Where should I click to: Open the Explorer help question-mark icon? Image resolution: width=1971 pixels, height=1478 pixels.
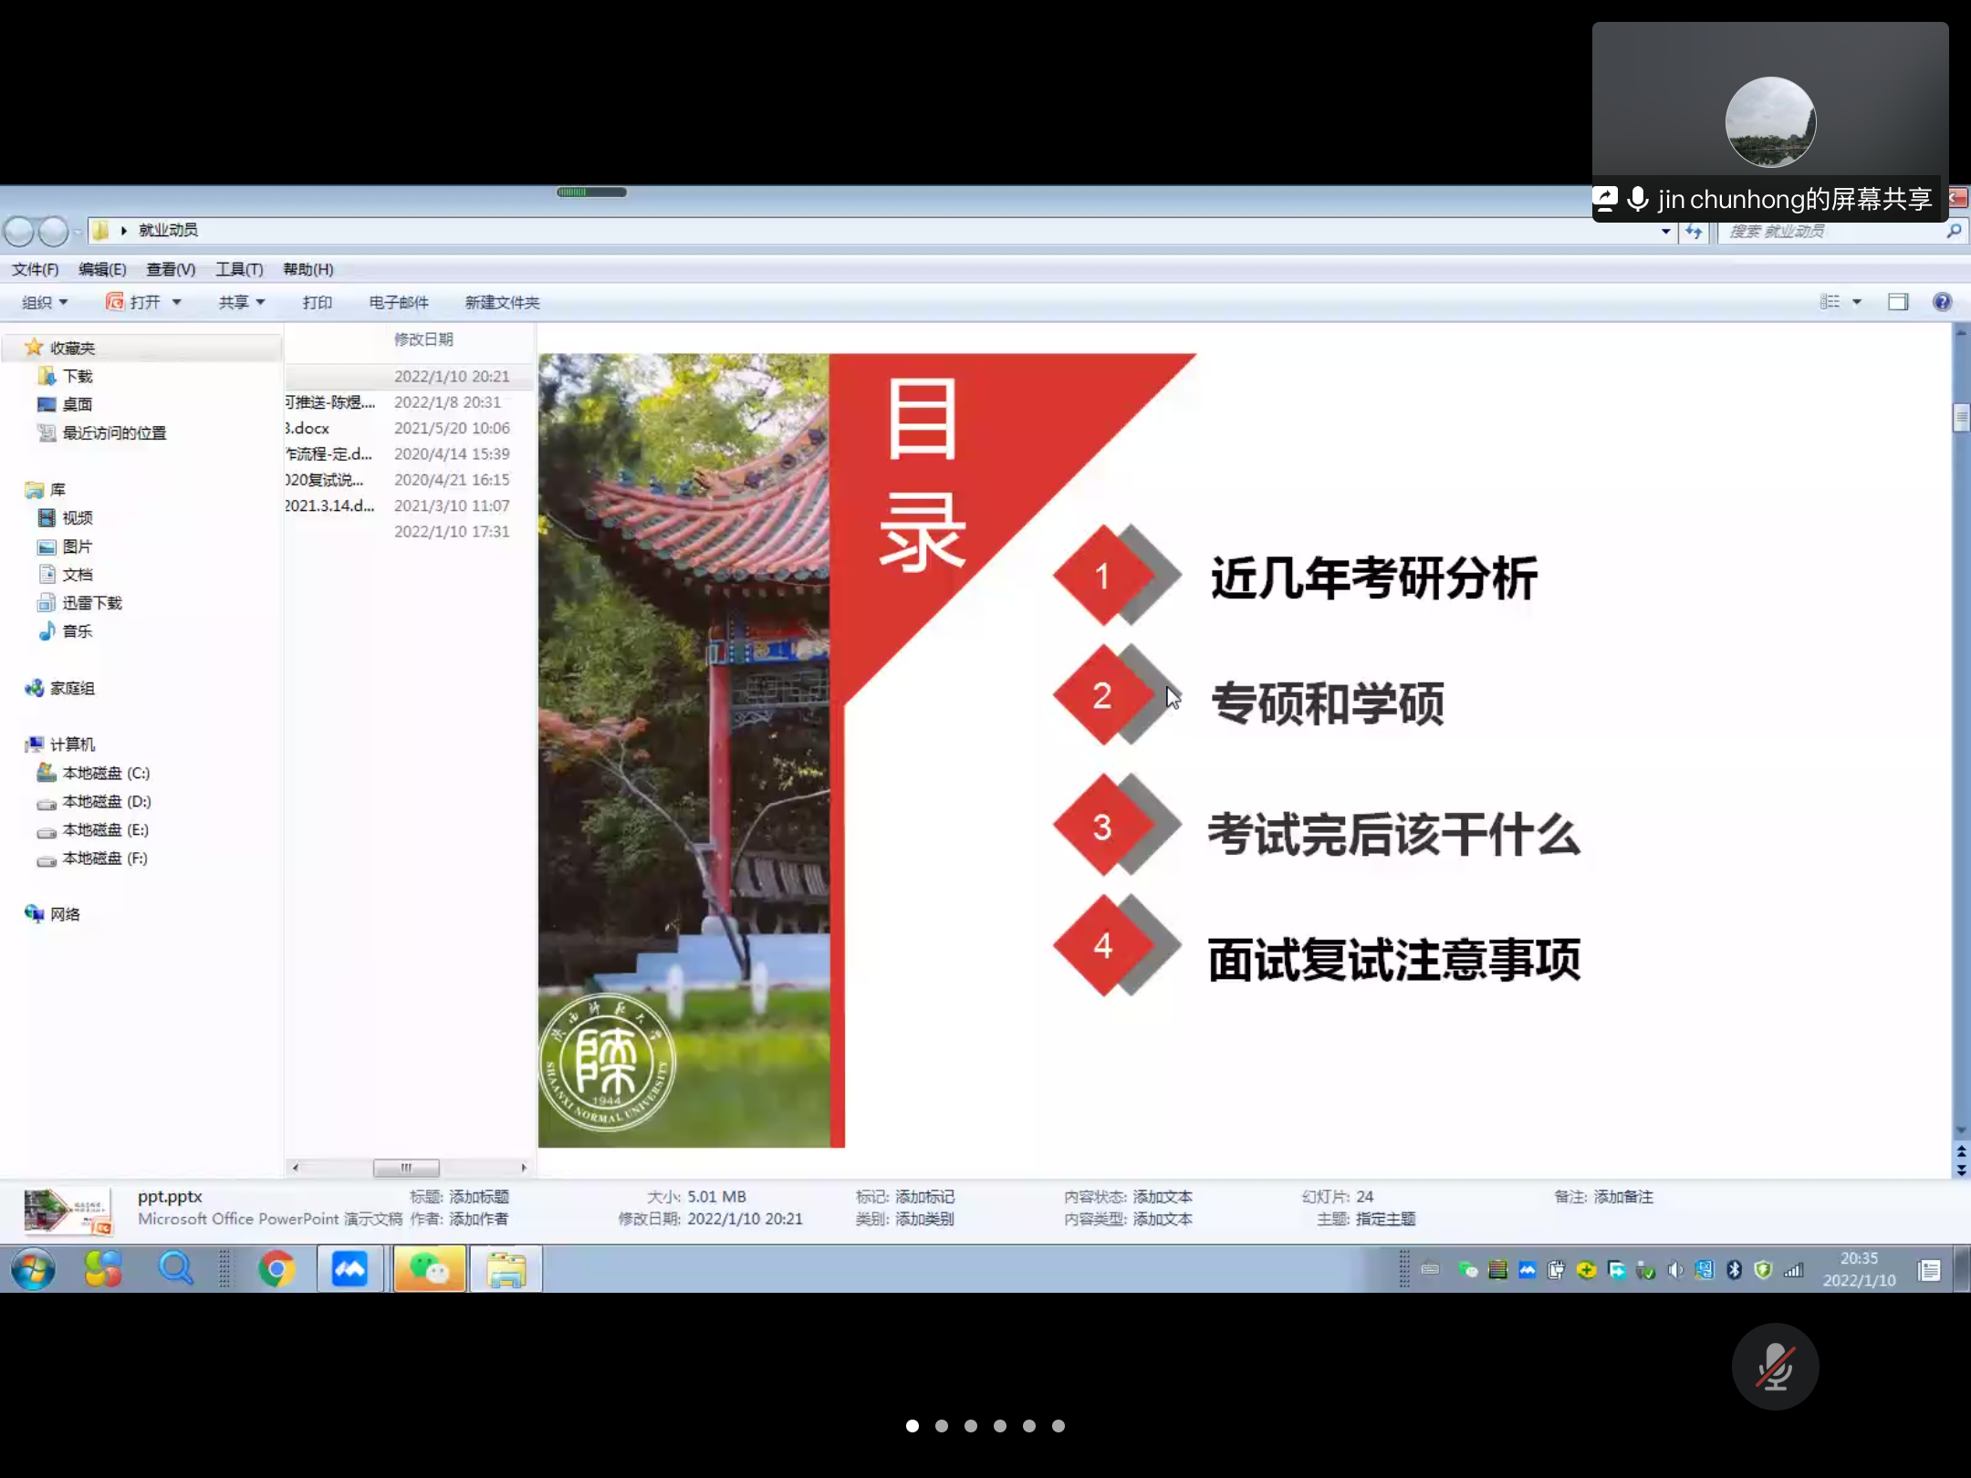(x=1942, y=302)
